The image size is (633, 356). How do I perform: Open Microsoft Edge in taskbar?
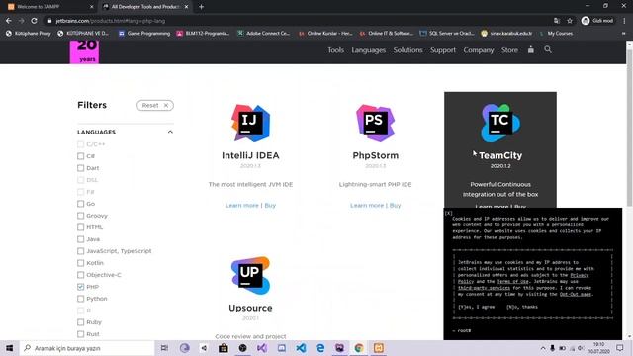tap(320, 348)
